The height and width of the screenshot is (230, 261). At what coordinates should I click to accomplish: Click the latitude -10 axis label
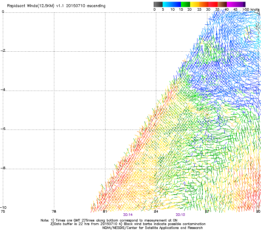pyautogui.click(x=3, y=208)
